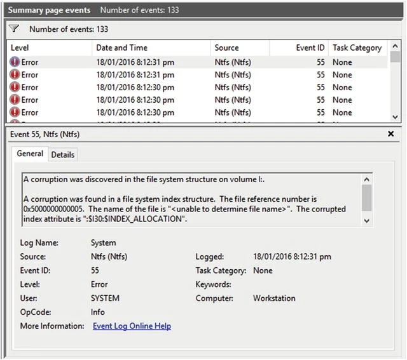Click the error icon in the fifth row

click(x=15, y=113)
